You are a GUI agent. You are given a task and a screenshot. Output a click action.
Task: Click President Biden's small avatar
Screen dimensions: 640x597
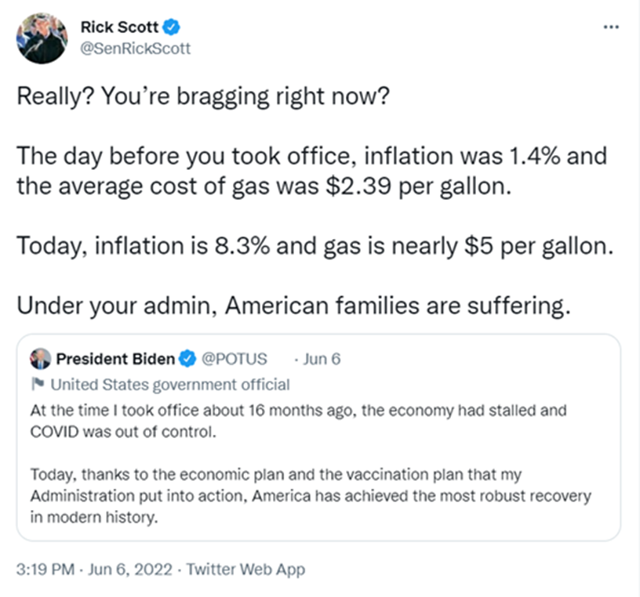click(41, 359)
